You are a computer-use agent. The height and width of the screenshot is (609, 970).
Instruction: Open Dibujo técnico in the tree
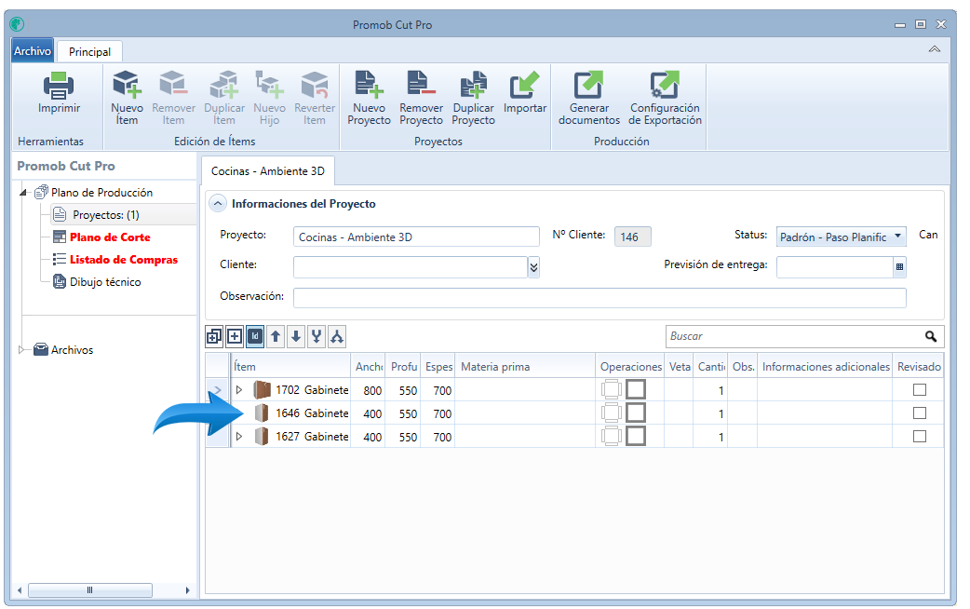point(105,281)
